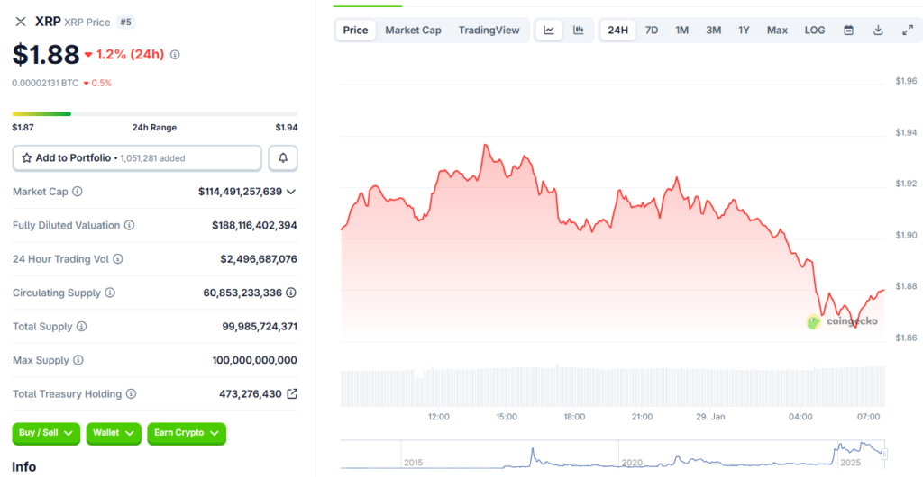Switch to the Market Cap tab
Image resolution: width=923 pixels, height=477 pixels.
click(413, 30)
